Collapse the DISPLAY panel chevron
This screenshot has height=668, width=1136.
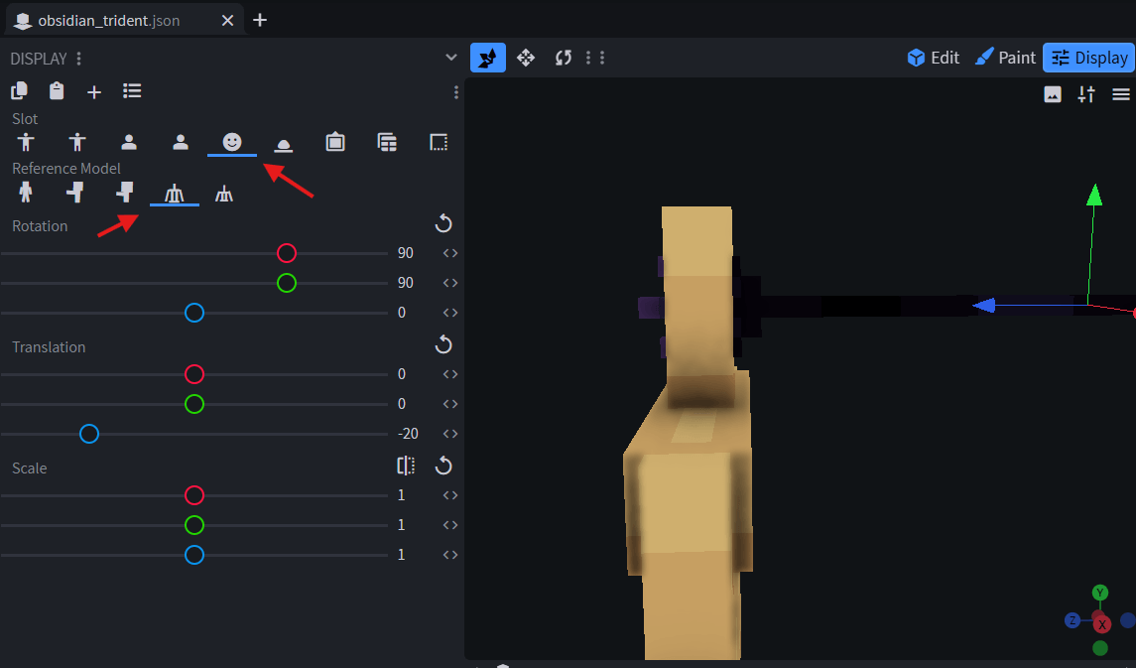tap(451, 58)
